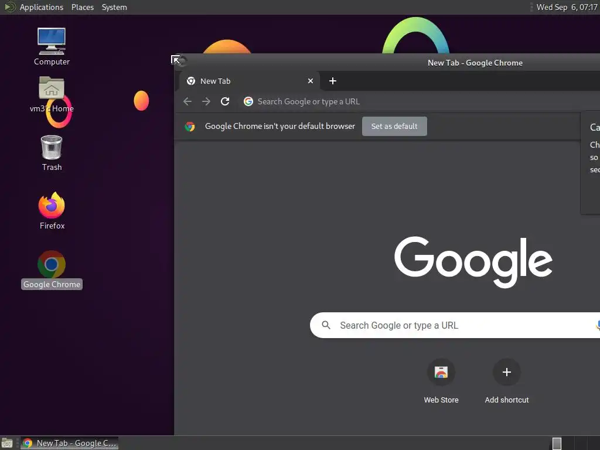Click the Add shortcut label text
600x450 pixels.
507,400
